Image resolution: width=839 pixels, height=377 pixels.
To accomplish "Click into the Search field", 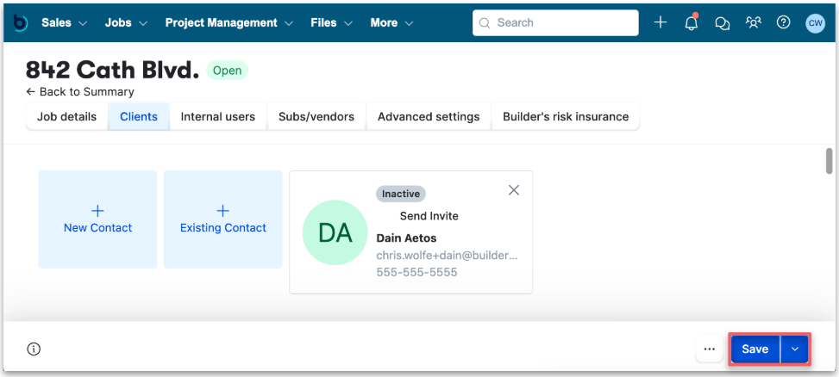I will (555, 23).
